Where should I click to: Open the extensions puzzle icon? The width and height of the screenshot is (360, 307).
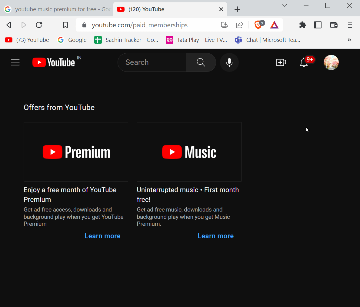pos(303,25)
